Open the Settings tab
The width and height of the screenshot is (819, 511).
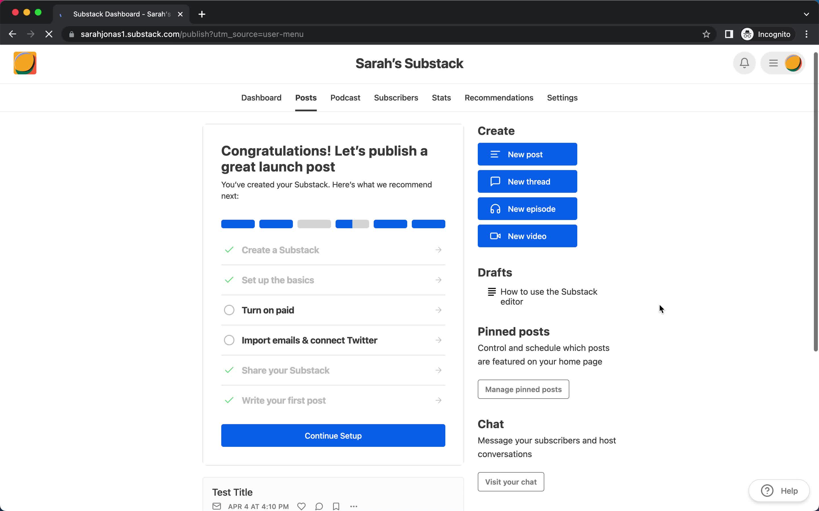point(562,98)
